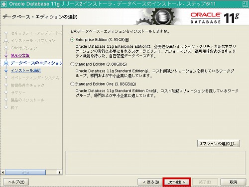Screen dimensions: 249x187
Task: Click the heading データベース・エディションの選択
Action: (40, 17)
